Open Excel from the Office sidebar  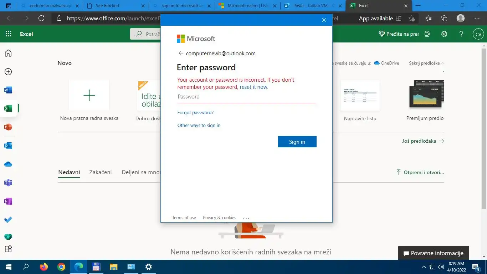pyautogui.click(x=8, y=108)
